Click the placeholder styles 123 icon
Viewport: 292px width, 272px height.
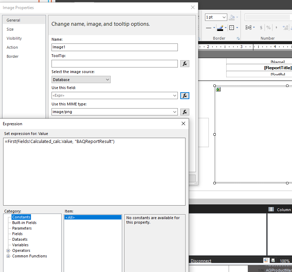[248, 27]
